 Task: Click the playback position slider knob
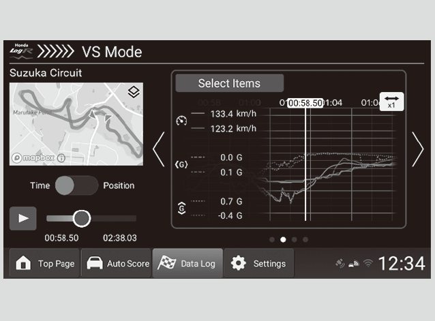[82, 218]
